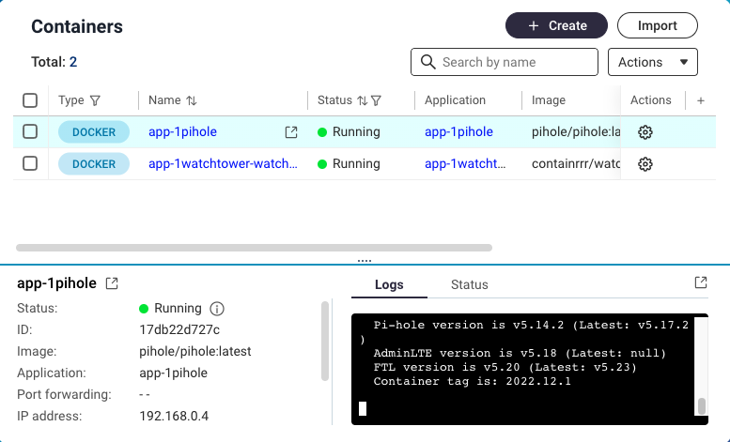Open settings gear for app-1pihole row
730x442 pixels.
(645, 132)
